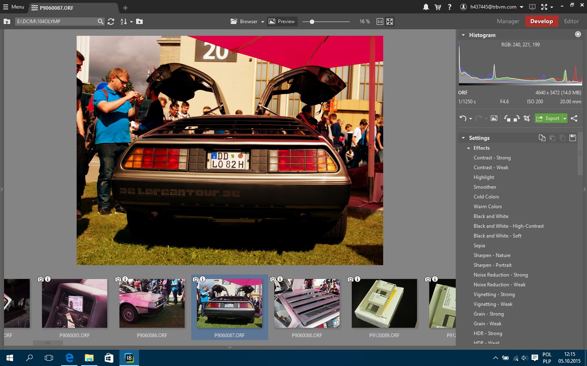Apply Contrast - Weak effect

click(x=491, y=168)
